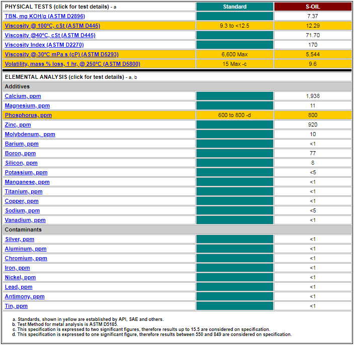Select Viscosity @-30°C ASTM D5293 link
The width and height of the screenshot is (354, 345).
tap(61, 54)
